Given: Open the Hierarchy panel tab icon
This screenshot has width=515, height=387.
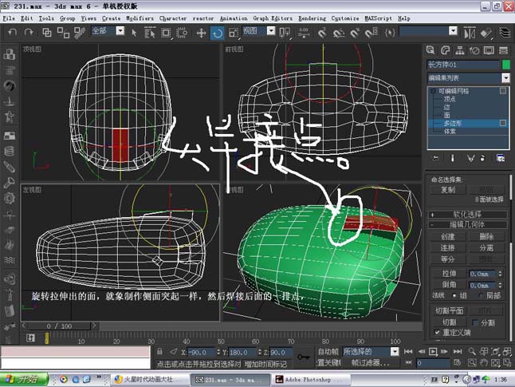Looking at the screenshot, I should click(459, 50).
